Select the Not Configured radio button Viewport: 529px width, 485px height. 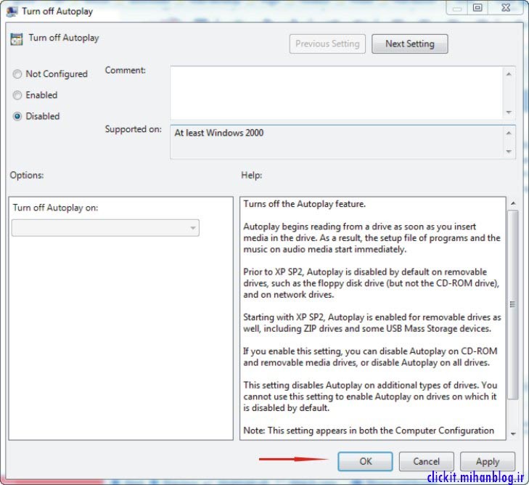click(17, 74)
